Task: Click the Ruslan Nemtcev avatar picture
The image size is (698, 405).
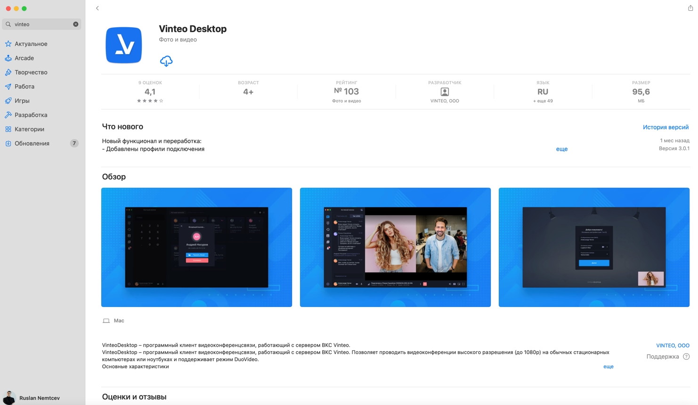Action: point(9,398)
